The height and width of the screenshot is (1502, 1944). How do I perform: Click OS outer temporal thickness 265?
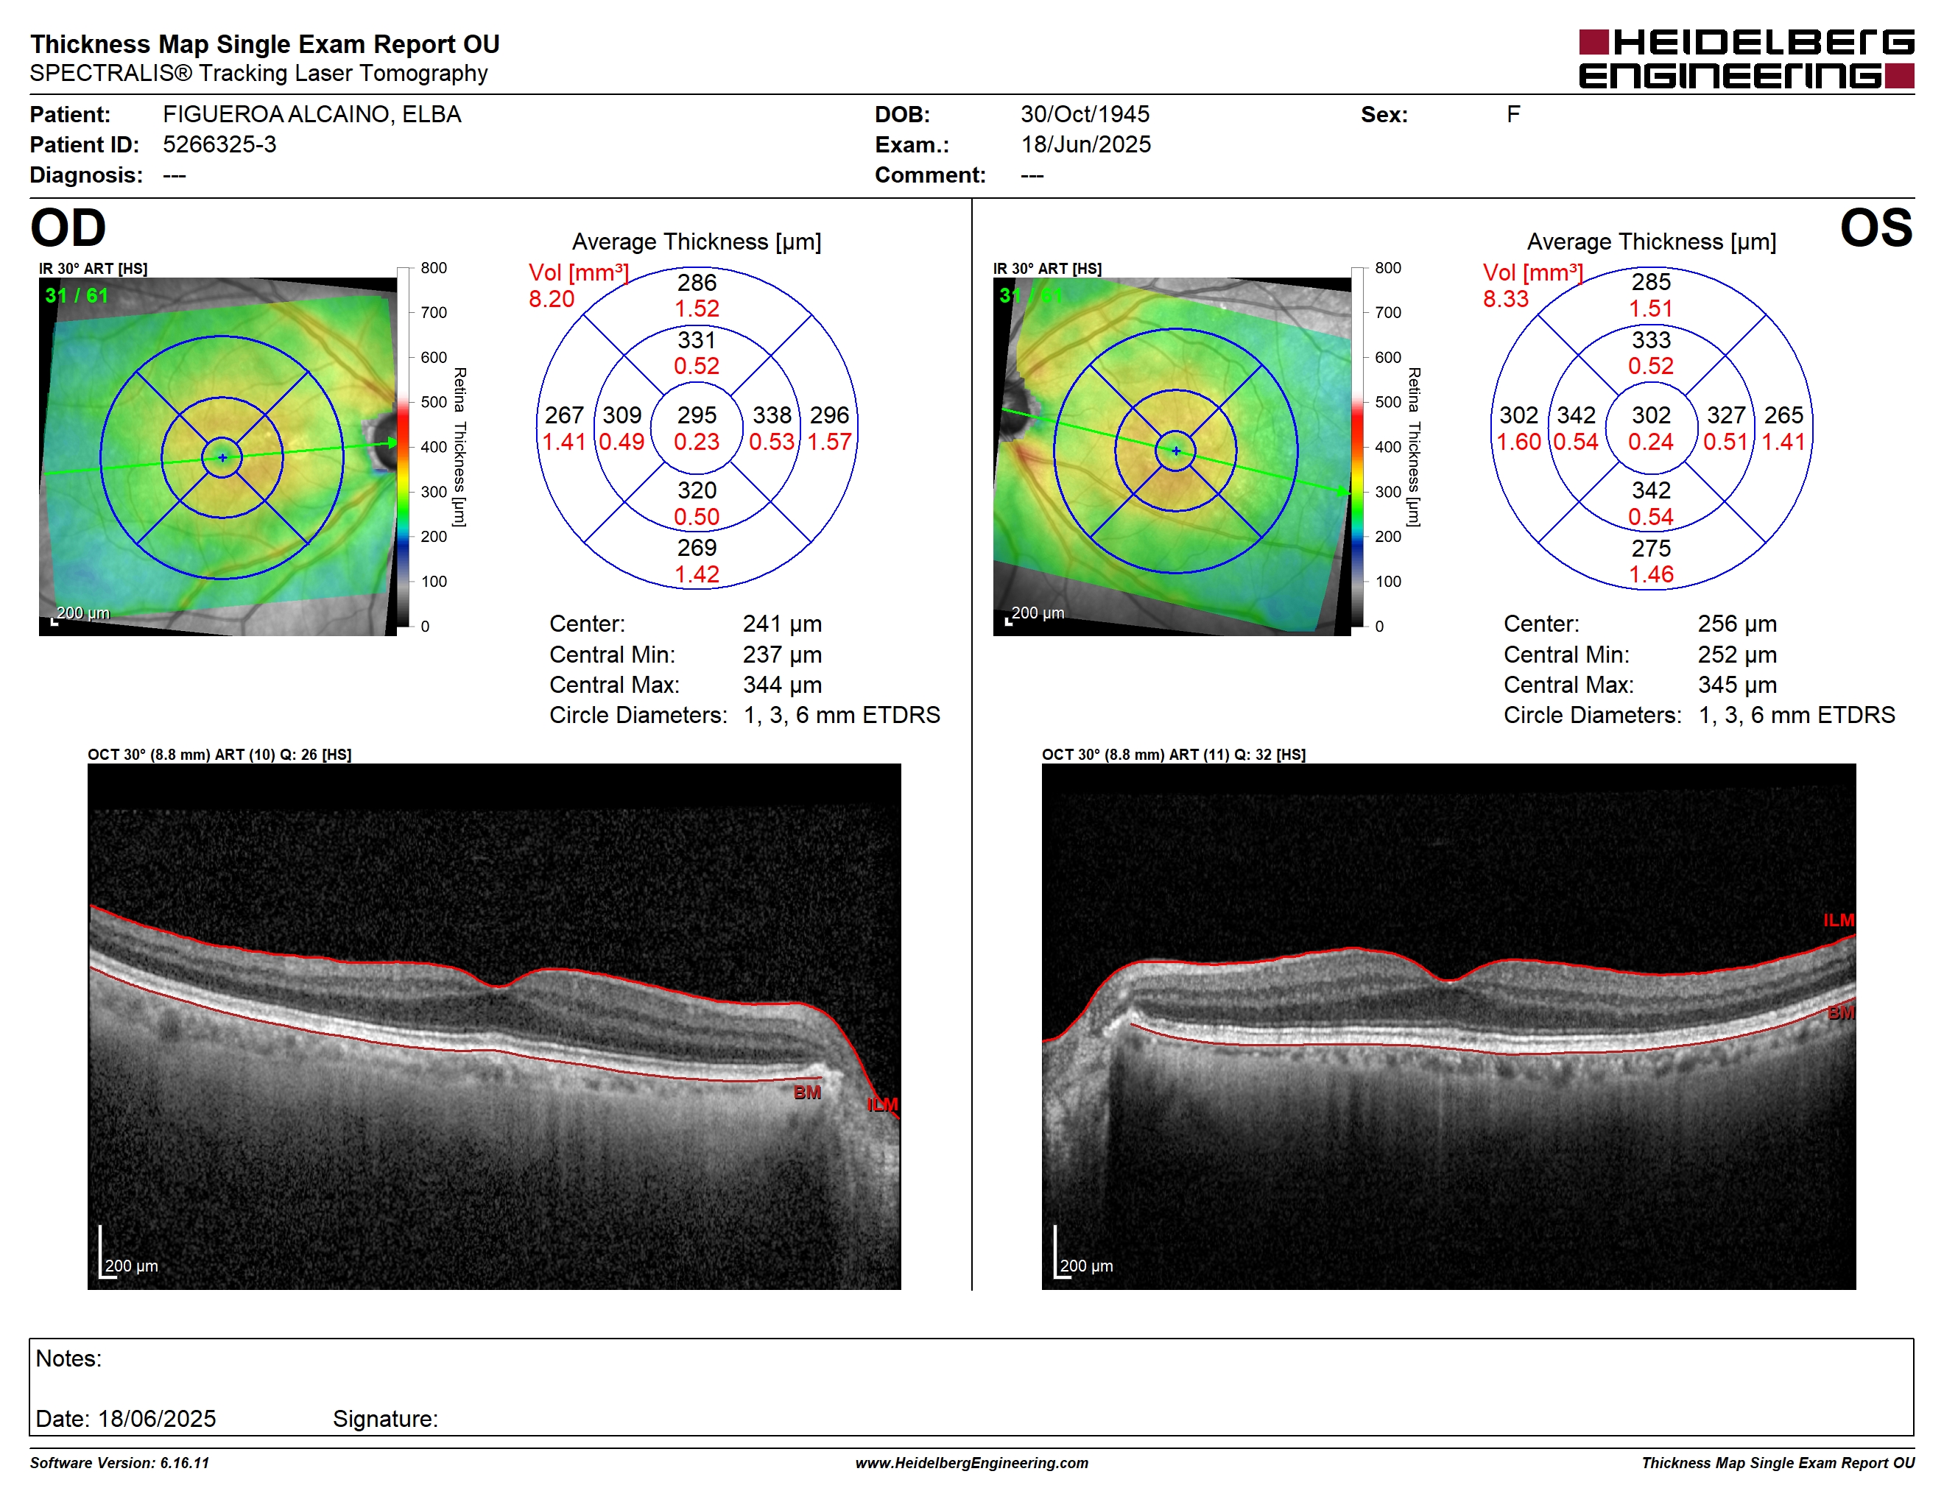pos(1783,415)
